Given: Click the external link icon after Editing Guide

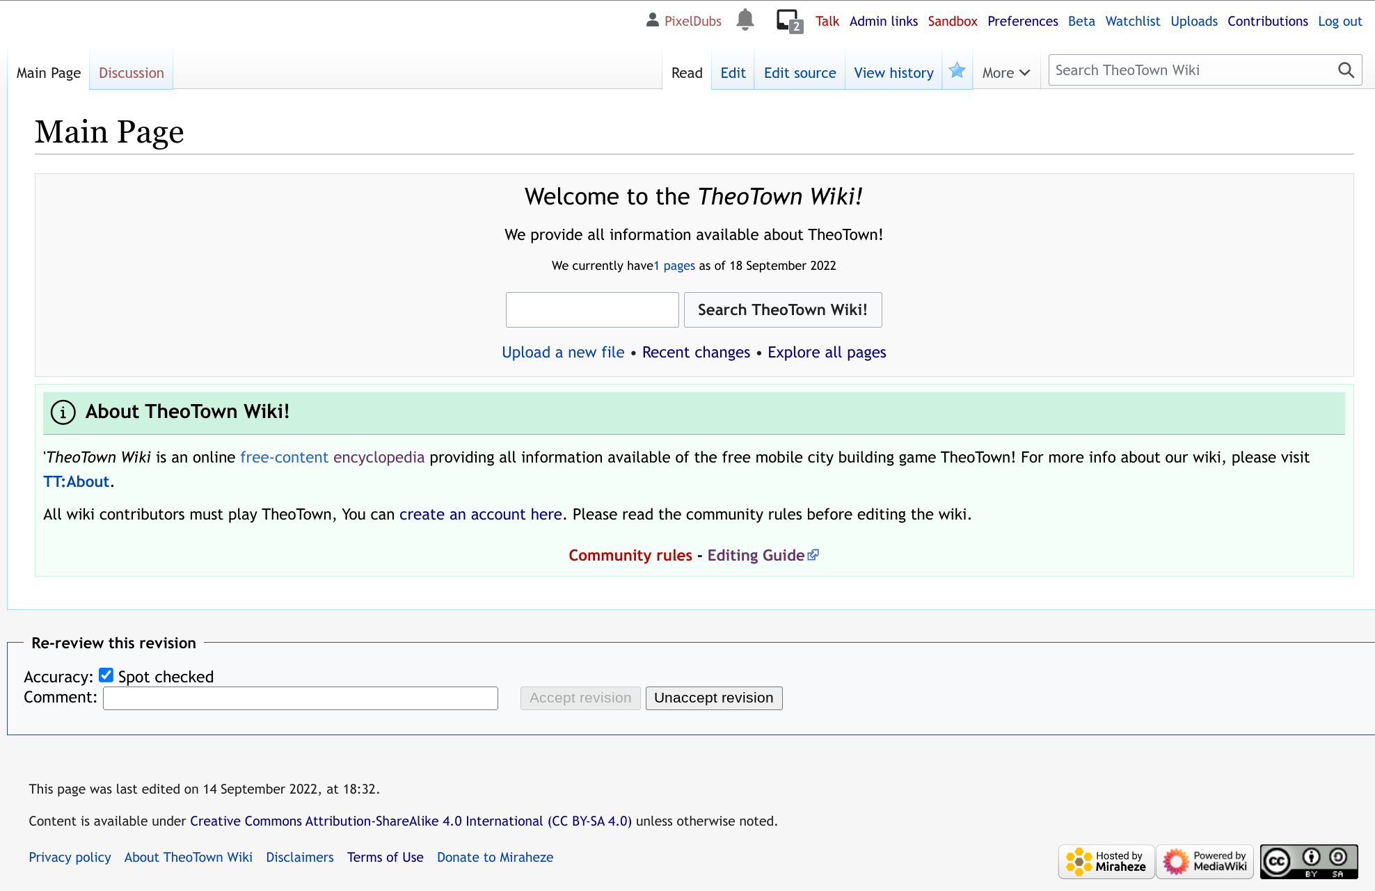Looking at the screenshot, I should pyautogui.click(x=813, y=555).
